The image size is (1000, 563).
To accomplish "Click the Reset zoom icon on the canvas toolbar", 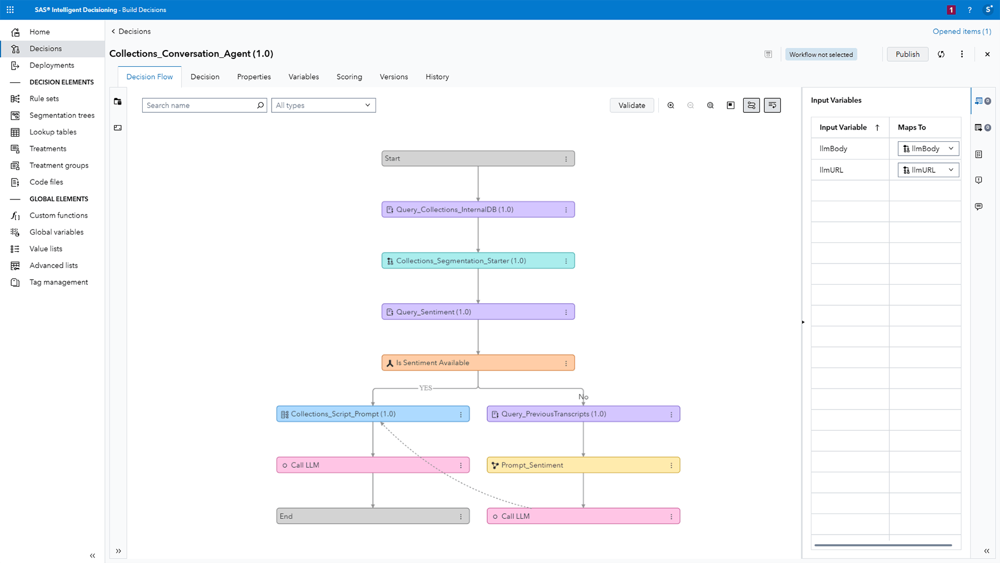I will [710, 105].
